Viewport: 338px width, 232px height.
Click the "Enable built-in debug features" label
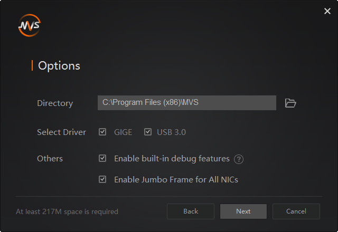pos(172,159)
